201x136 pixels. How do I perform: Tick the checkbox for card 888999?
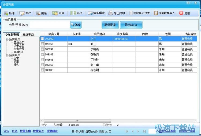point(42,49)
